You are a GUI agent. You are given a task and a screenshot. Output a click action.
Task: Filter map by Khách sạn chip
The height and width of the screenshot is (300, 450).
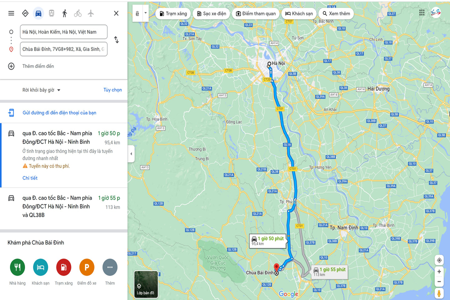point(299,13)
